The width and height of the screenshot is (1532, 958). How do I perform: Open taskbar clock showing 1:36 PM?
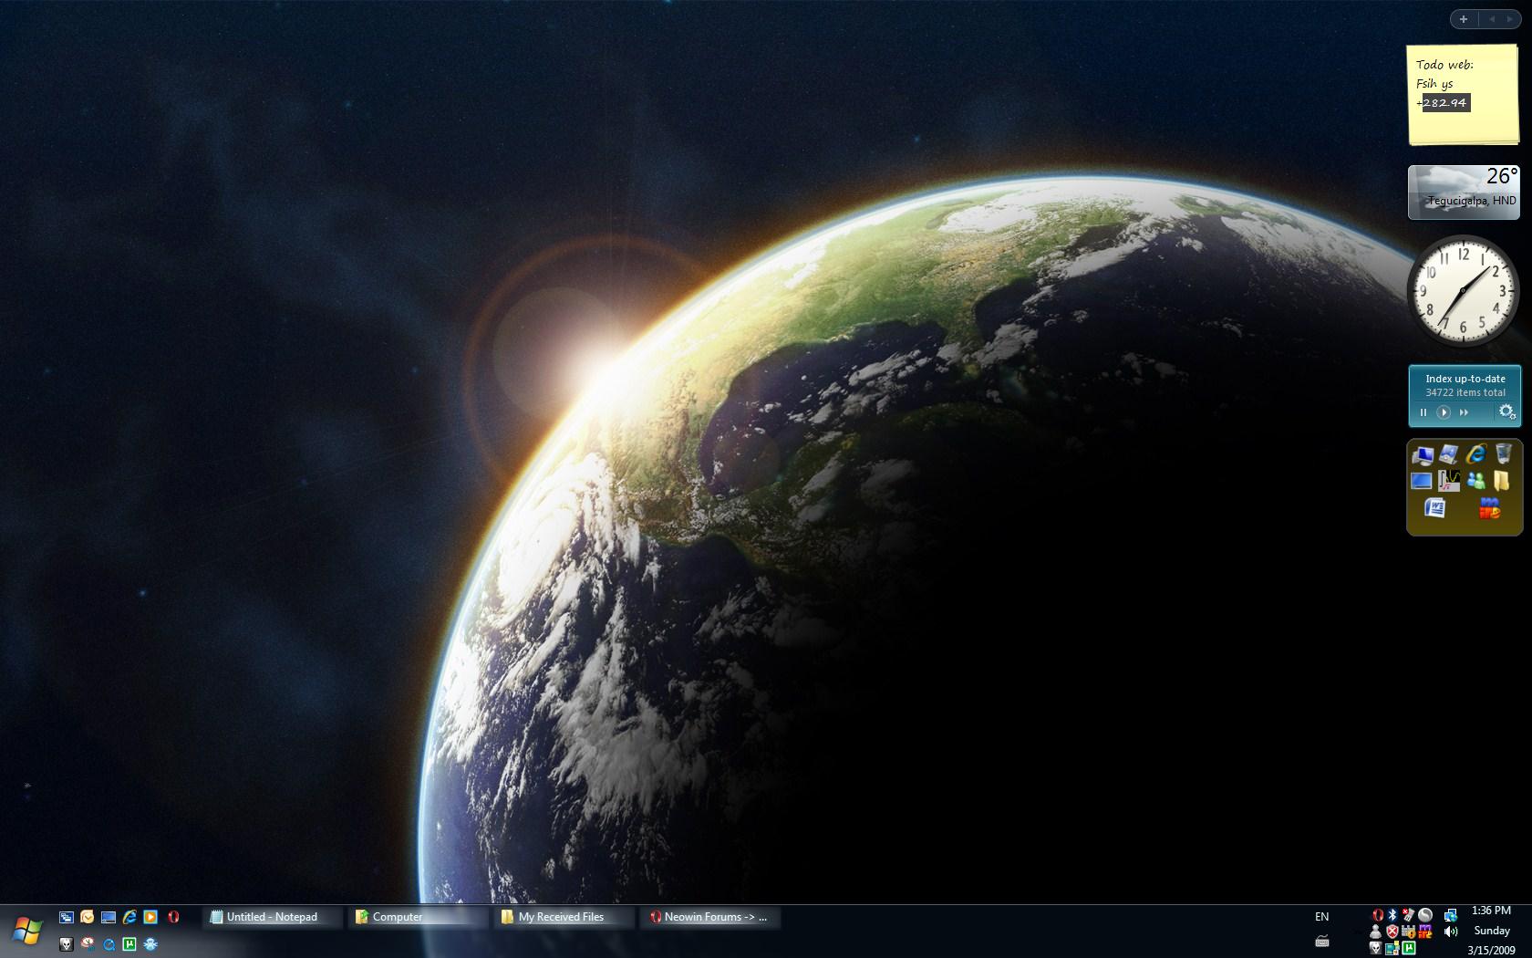click(1491, 911)
